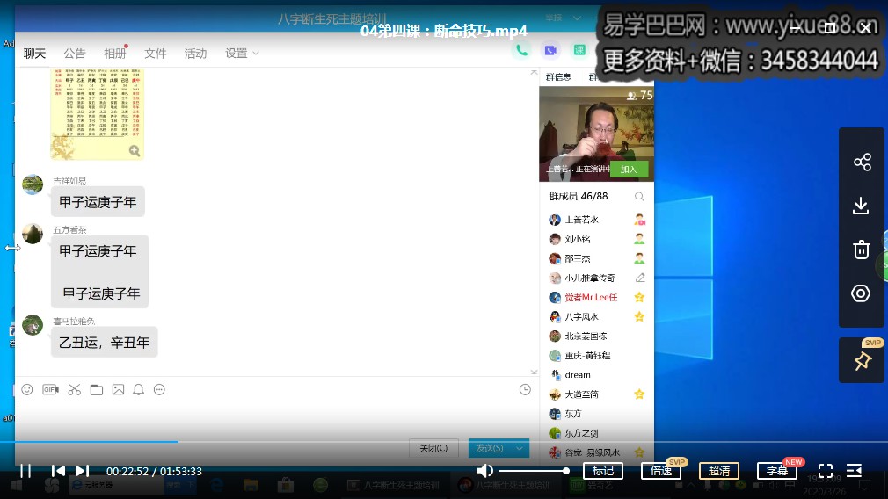Open the 超清 video quality menu
The image size is (888, 499).
click(x=719, y=471)
